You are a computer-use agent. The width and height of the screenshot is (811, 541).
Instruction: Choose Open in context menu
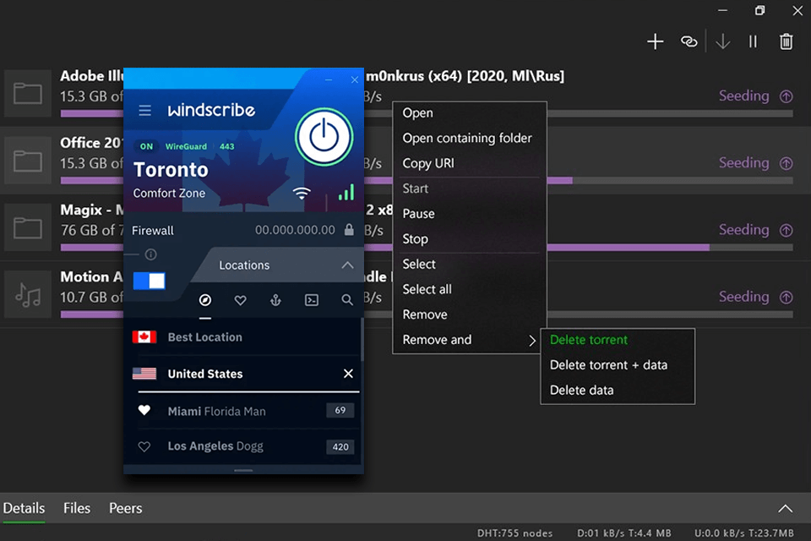470,113
